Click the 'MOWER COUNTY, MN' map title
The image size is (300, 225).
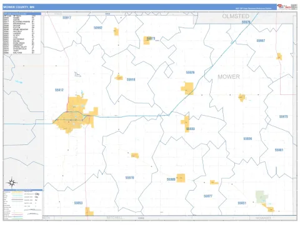[19, 7]
